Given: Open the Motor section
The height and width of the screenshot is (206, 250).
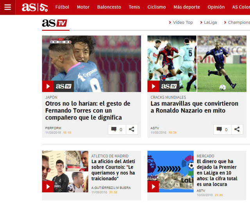Looking at the screenshot, I should (x=83, y=7).
